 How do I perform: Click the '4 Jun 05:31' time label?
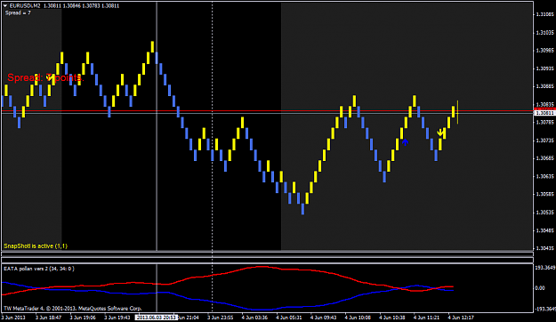click(x=289, y=318)
